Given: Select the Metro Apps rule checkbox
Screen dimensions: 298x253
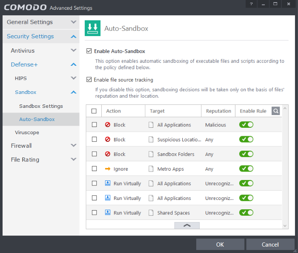Looking at the screenshot, I should click(94, 169).
